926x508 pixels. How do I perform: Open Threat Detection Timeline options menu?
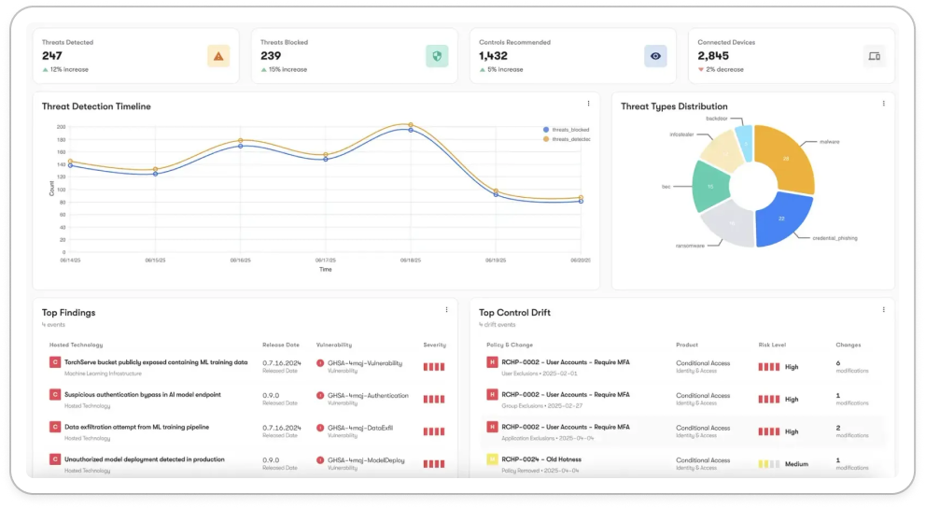588,104
